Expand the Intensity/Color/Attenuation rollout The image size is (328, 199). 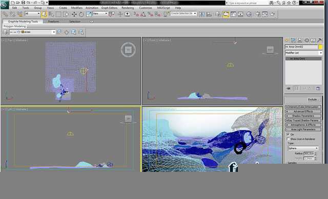[x=303, y=107]
